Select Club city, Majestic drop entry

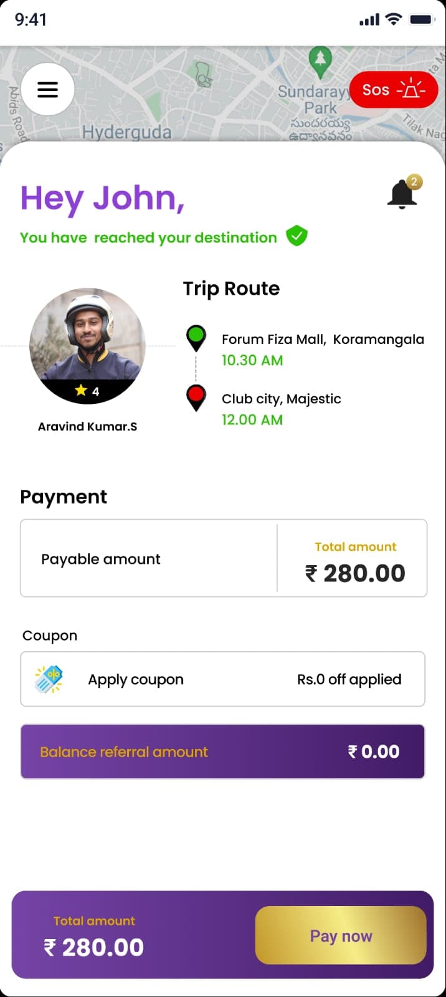pyautogui.click(x=282, y=399)
